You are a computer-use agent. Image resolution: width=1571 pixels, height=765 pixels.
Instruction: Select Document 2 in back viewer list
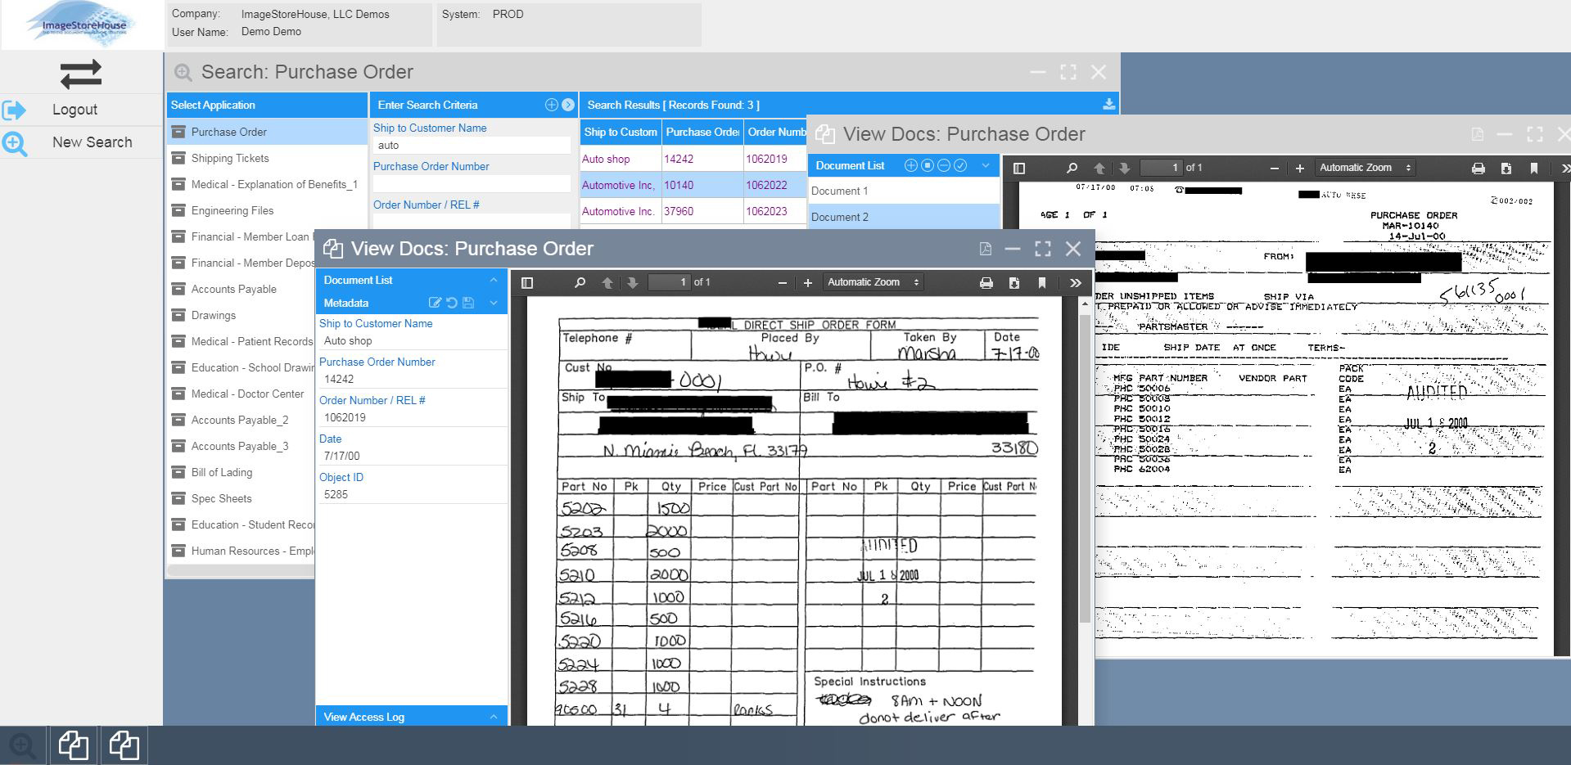pos(903,217)
